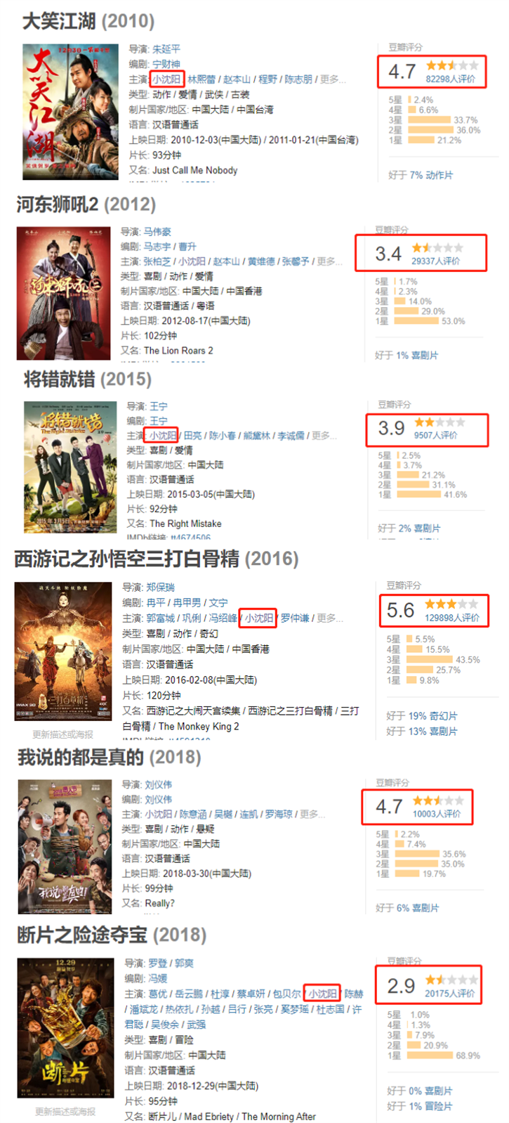Open the 断片之险途夺宝 poster image
509x1123 pixels.
point(66,1027)
